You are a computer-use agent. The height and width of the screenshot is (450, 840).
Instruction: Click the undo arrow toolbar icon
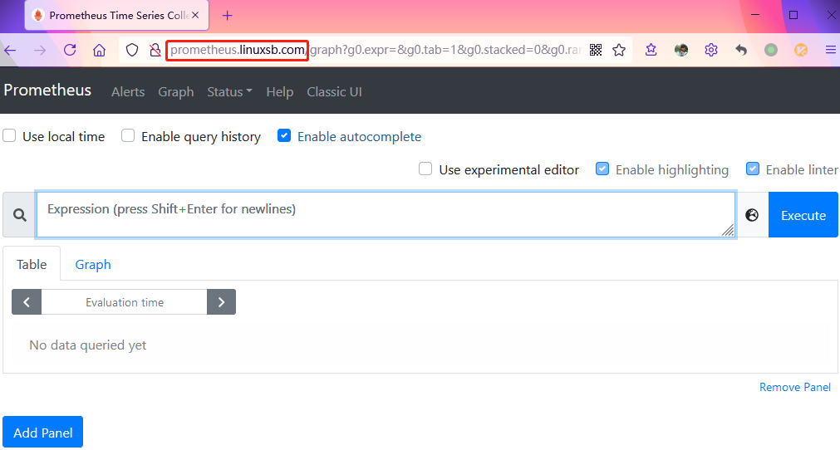click(741, 50)
